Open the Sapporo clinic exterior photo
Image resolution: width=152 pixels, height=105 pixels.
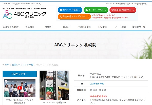tap(54, 85)
